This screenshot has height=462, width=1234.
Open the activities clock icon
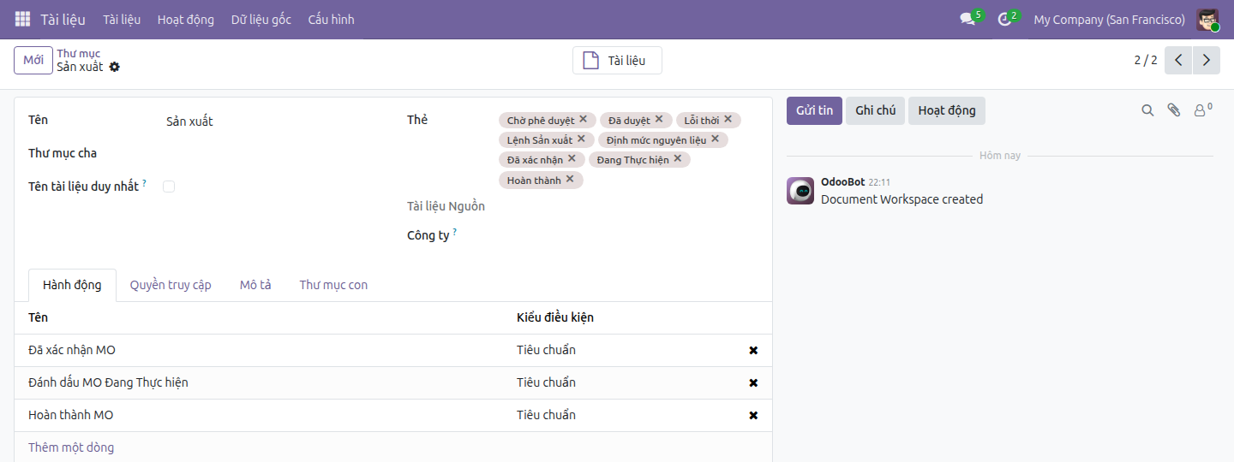pyautogui.click(x=1004, y=19)
